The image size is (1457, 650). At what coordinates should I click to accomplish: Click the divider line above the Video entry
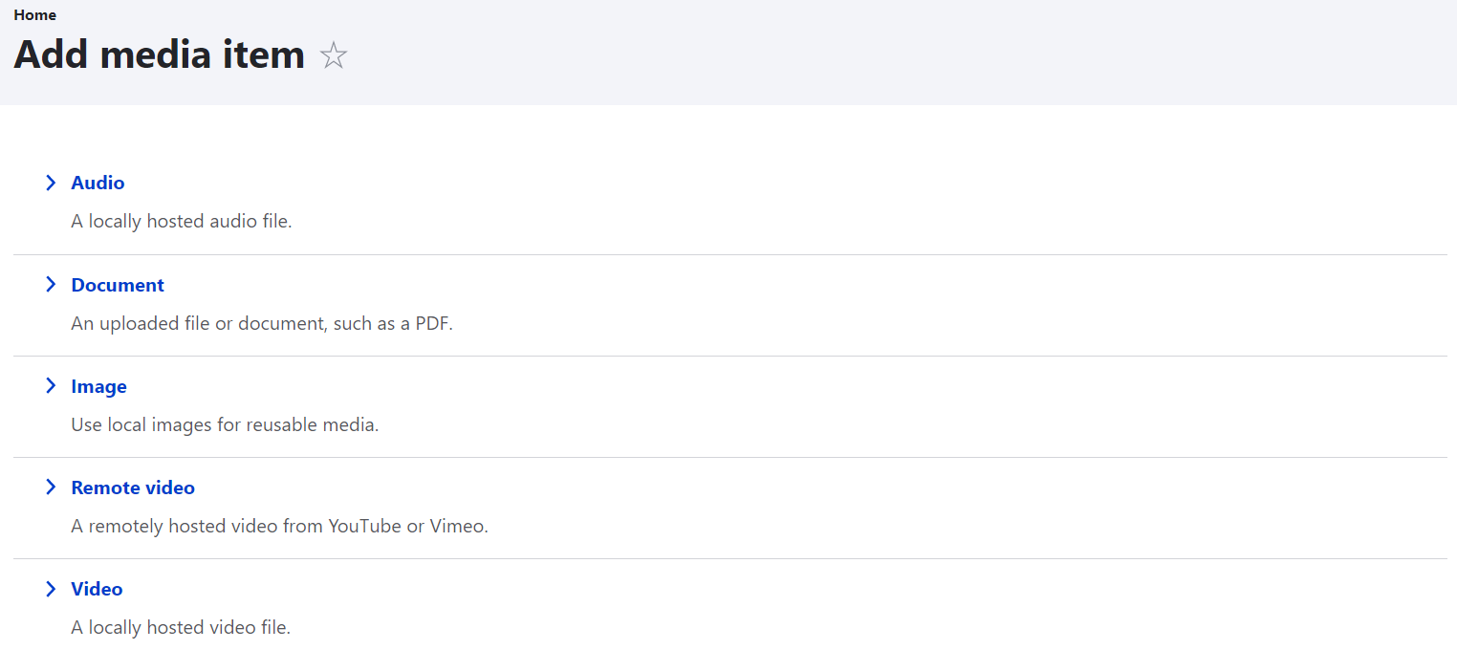coord(729,558)
